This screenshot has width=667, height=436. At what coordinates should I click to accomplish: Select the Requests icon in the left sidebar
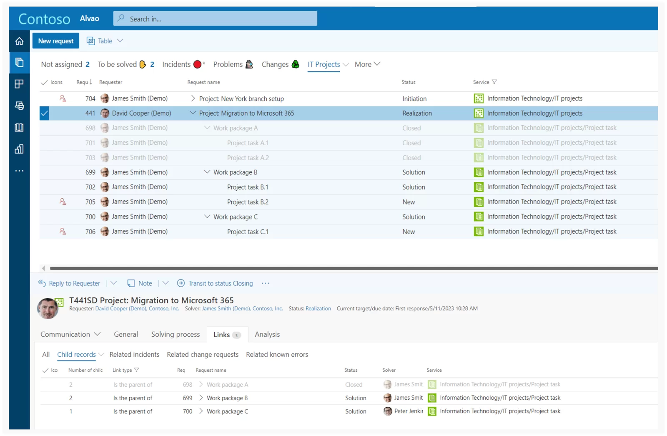click(x=19, y=63)
